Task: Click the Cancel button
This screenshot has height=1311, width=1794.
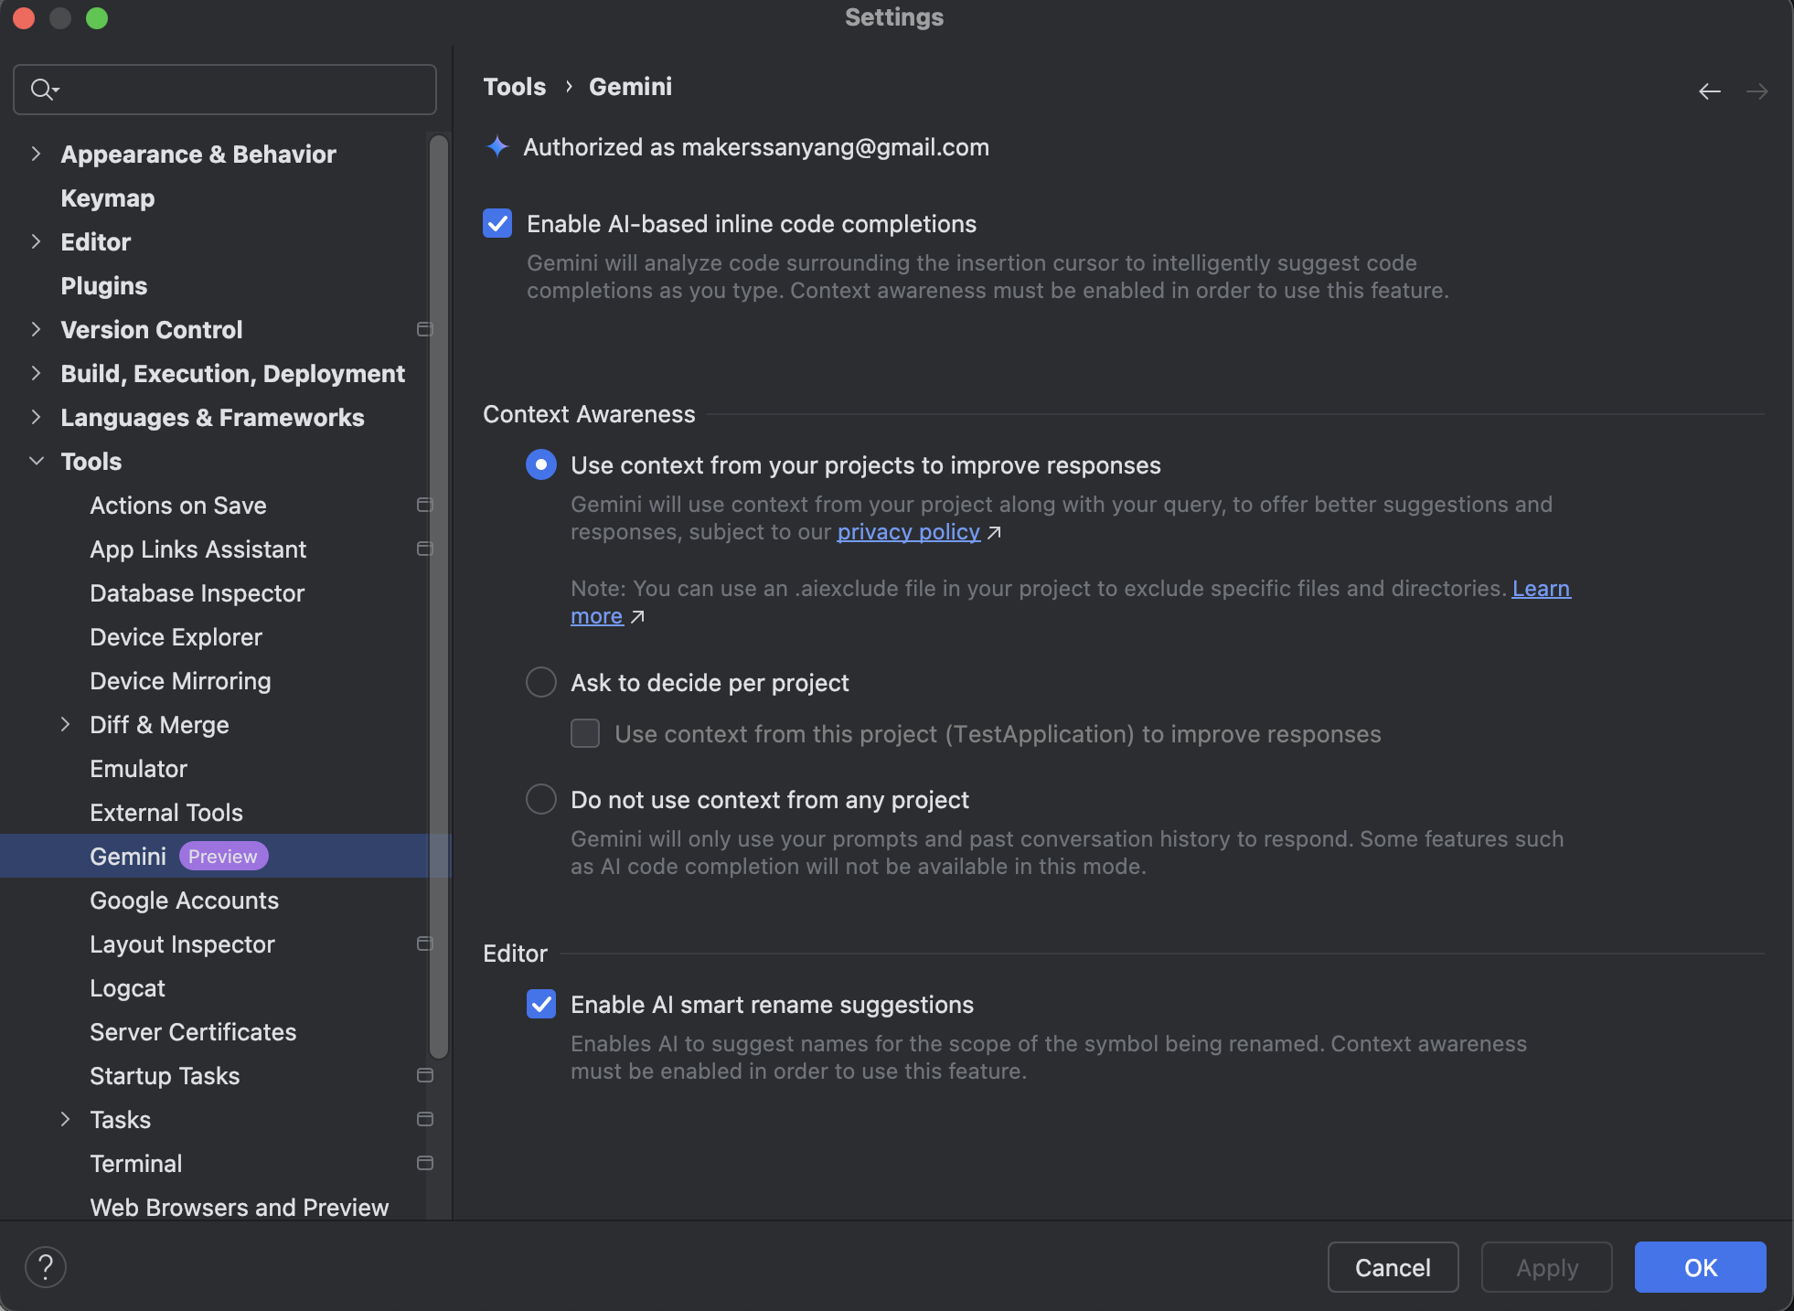Action: 1392,1267
